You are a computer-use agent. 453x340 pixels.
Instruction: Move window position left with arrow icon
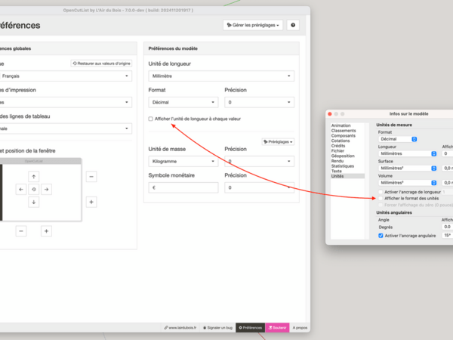coord(20,189)
